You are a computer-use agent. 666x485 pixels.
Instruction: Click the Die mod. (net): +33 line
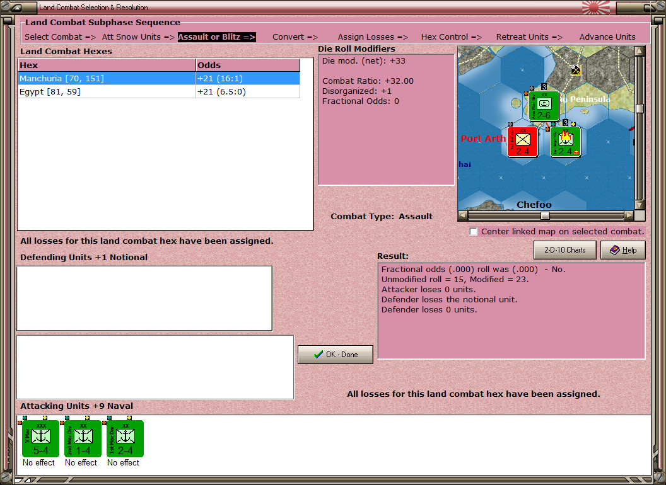coord(363,60)
